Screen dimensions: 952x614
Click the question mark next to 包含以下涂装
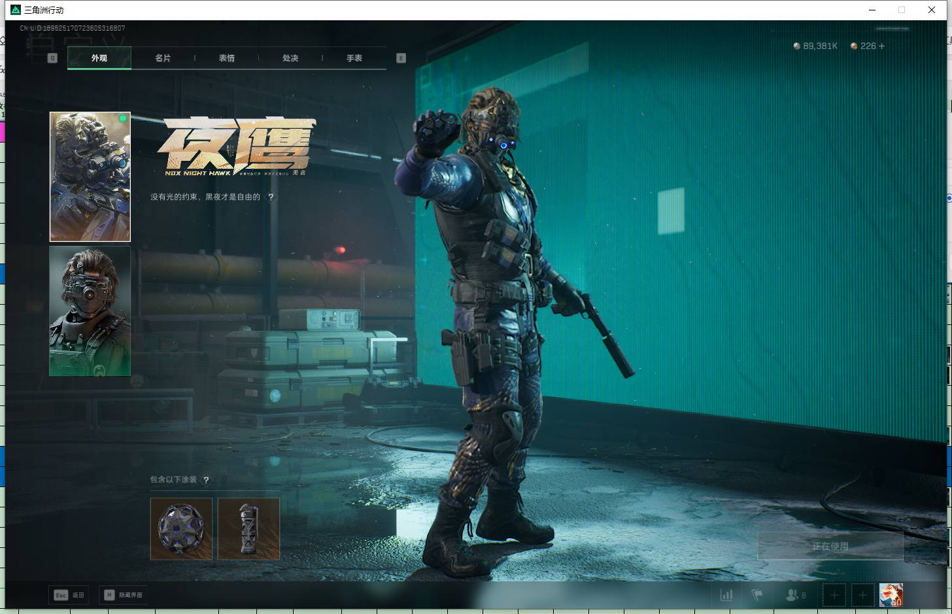(x=206, y=480)
